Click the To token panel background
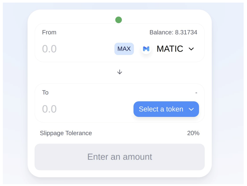 [x=120, y=103]
